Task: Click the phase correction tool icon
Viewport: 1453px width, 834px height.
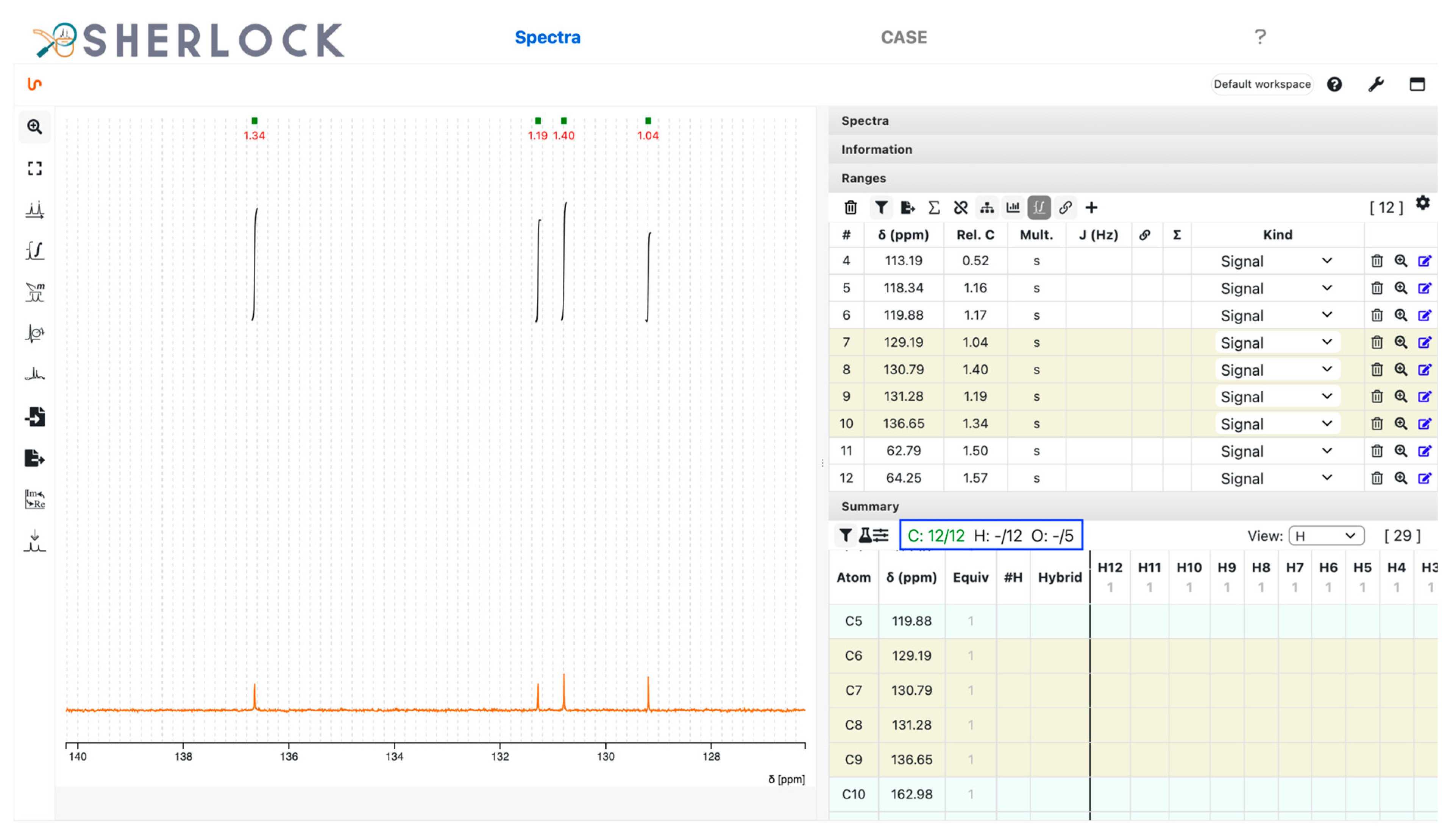Action: click(x=34, y=333)
